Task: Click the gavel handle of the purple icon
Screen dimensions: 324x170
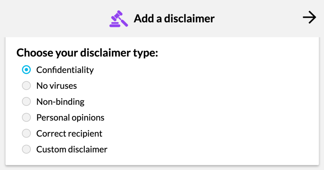Action: (124, 22)
